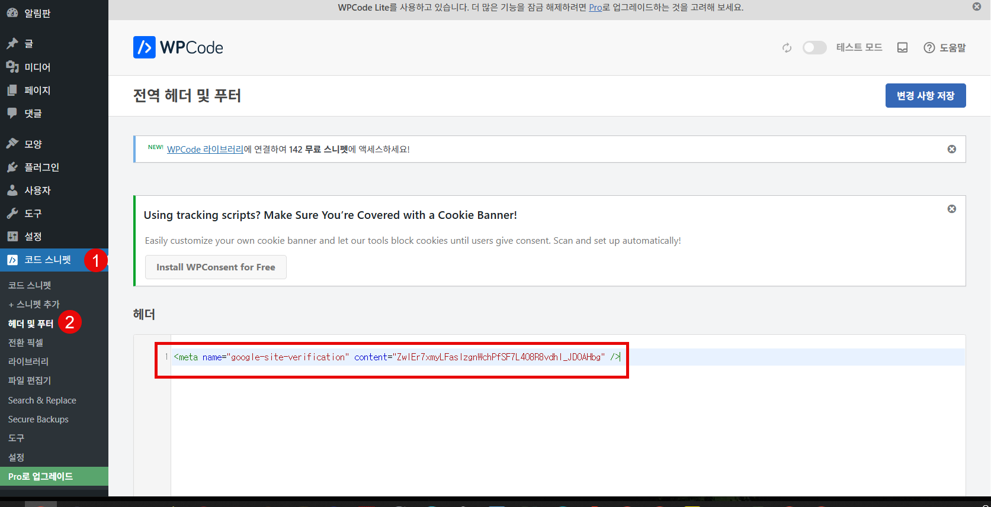Click the 코드 스니펫 WPCode sidebar icon
The image size is (991, 507).
(x=12, y=260)
